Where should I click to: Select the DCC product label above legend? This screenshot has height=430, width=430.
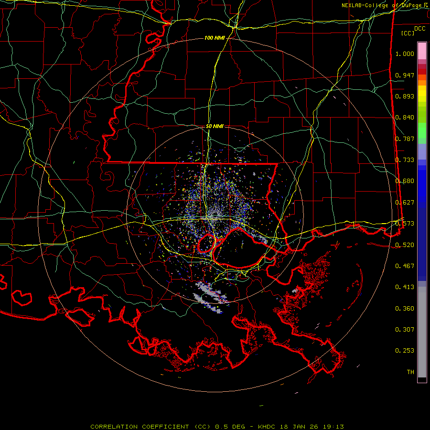coord(420,29)
